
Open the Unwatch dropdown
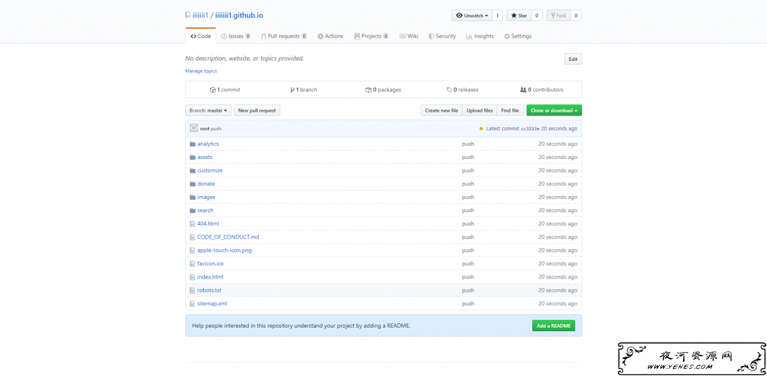tap(472, 16)
